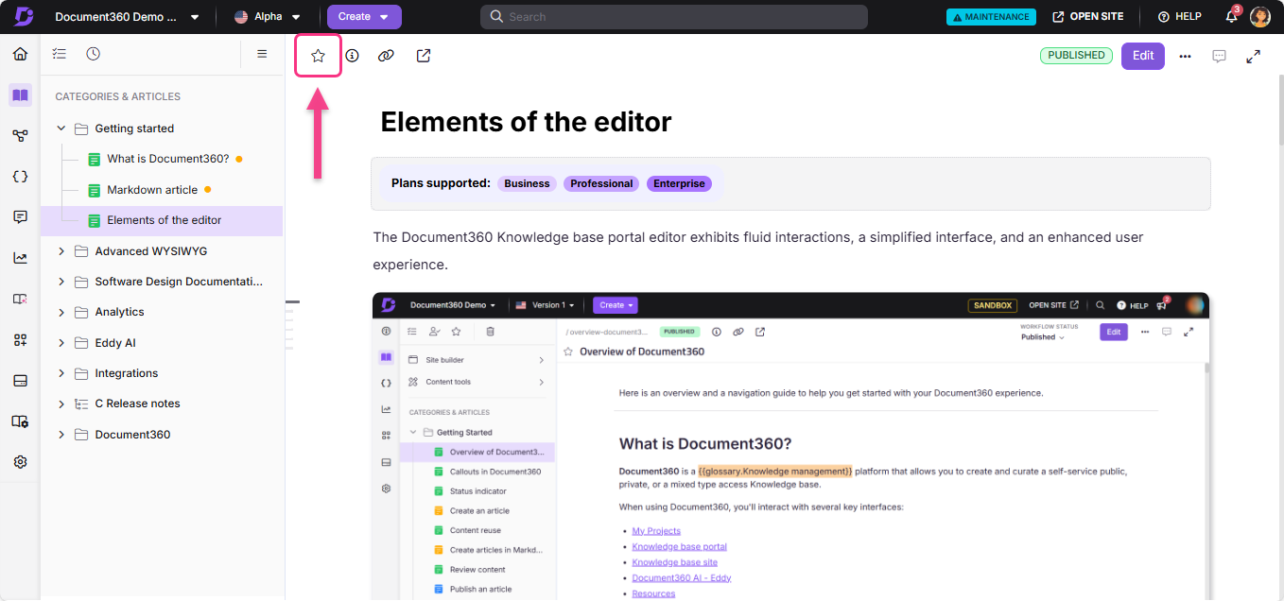Open the Documentation book icon in the left sidebar

[x=21, y=94]
